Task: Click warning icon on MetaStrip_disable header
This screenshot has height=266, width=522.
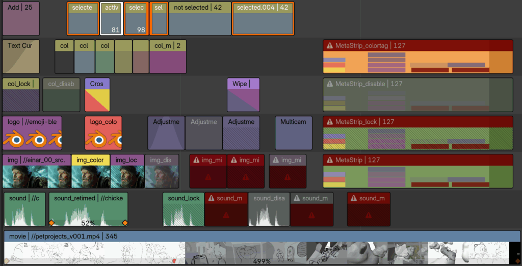Action: pos(330,84)
